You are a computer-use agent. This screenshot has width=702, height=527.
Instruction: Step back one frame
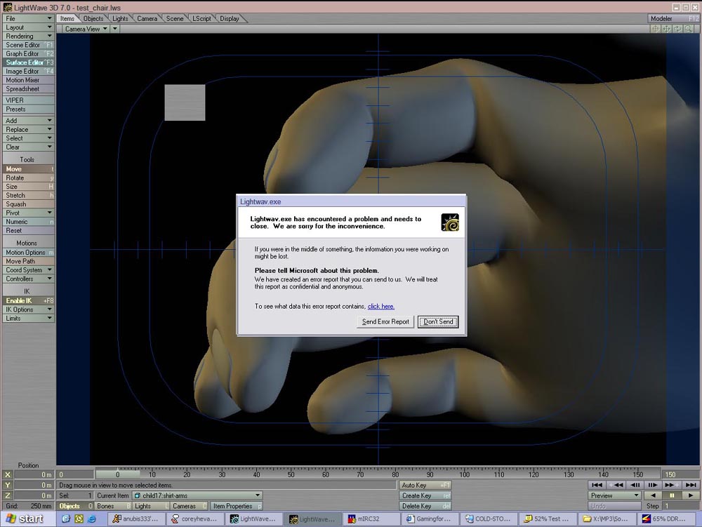(x=635, y=485)
